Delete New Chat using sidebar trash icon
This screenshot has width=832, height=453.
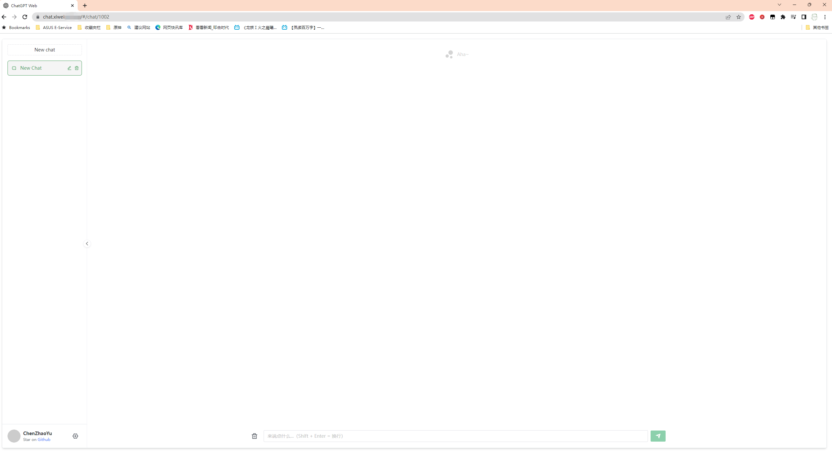pos(77,68)
